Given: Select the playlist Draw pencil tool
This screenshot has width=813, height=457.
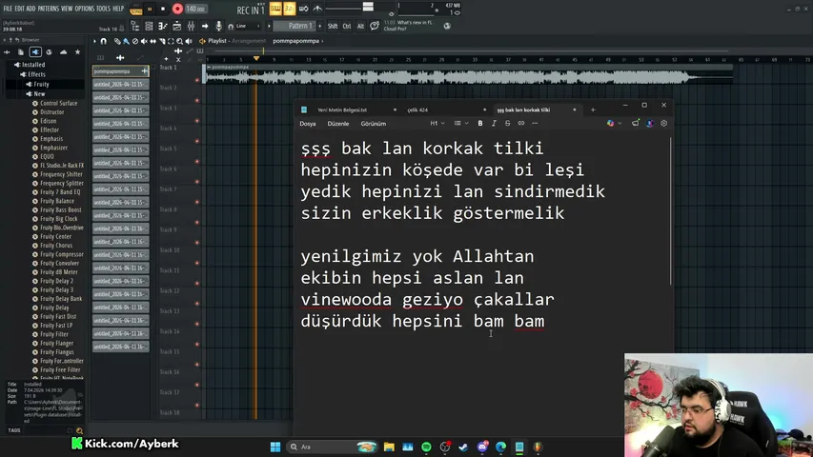Looking at the screenshot, I should pyautogui.click(x=117, y=41).
